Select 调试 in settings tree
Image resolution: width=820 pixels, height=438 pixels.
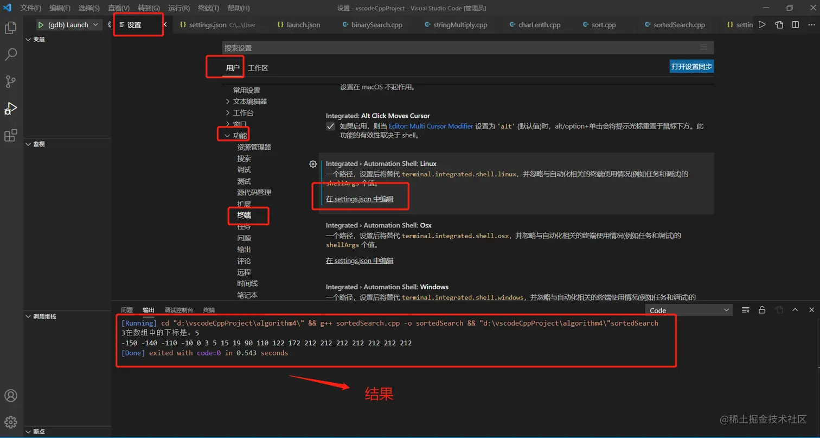[244, 170]
